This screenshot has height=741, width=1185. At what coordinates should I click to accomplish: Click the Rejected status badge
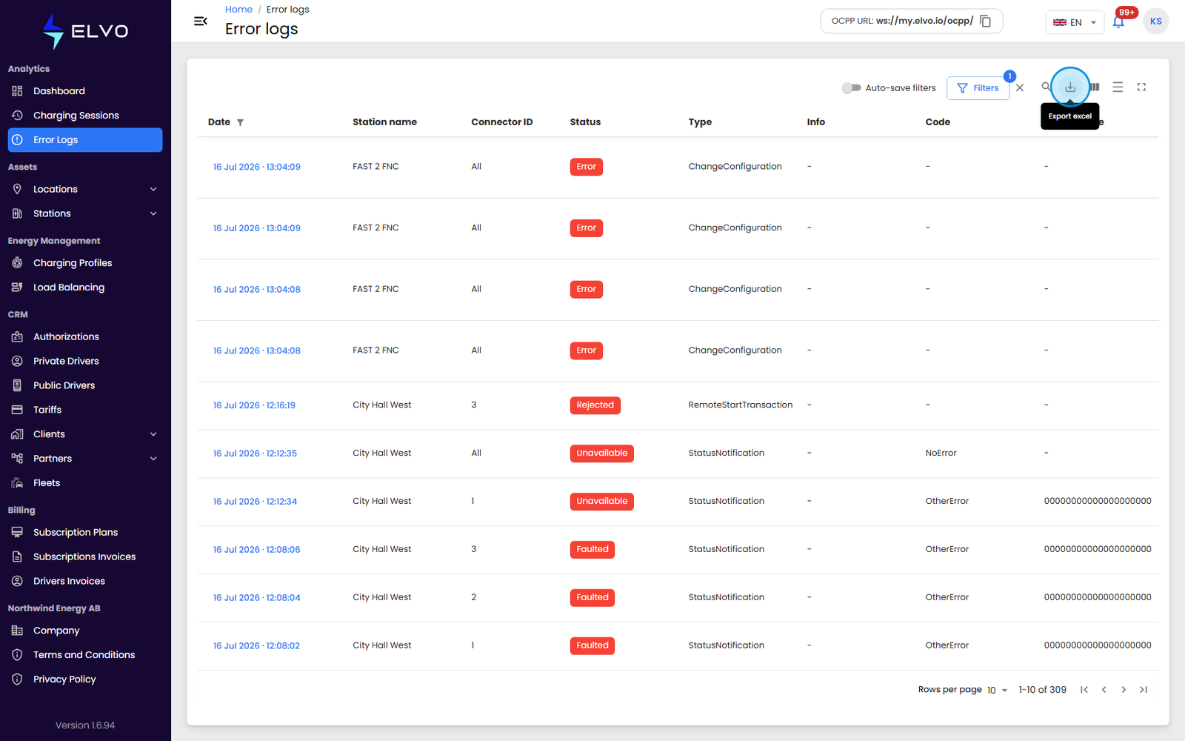[595, 405]
